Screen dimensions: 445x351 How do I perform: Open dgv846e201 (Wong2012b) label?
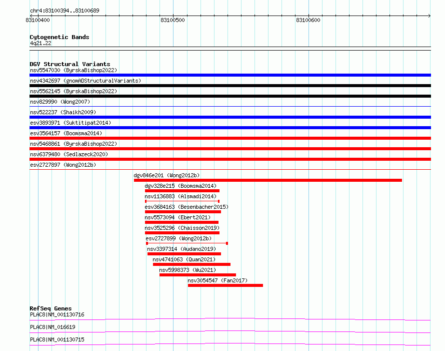pos(166,175)
